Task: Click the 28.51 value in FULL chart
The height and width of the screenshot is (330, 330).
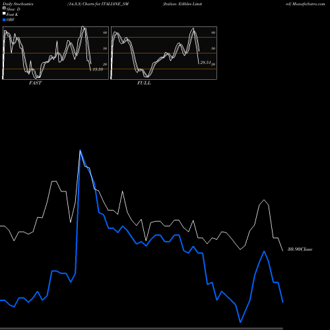Action: (205, 63)
